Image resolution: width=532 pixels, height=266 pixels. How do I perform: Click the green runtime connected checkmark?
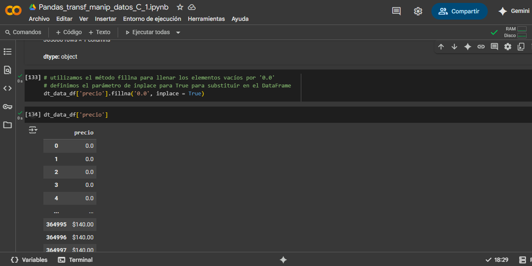point(494,32)
